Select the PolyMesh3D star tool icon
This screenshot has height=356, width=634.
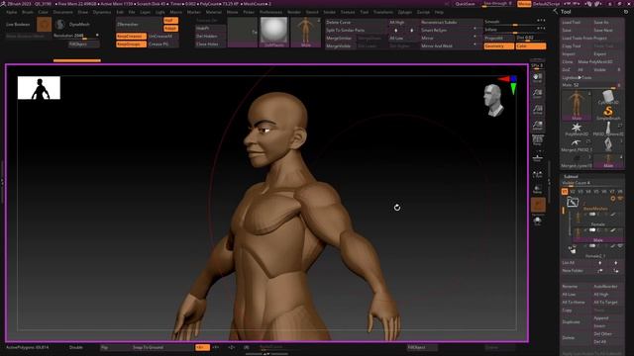pyautogui.click(x=577, y=130)
